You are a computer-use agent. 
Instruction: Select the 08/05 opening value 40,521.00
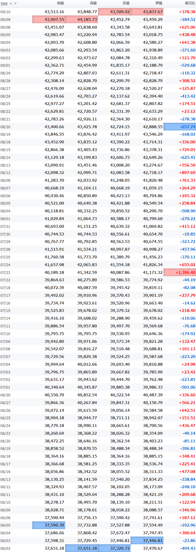point(54,203)
